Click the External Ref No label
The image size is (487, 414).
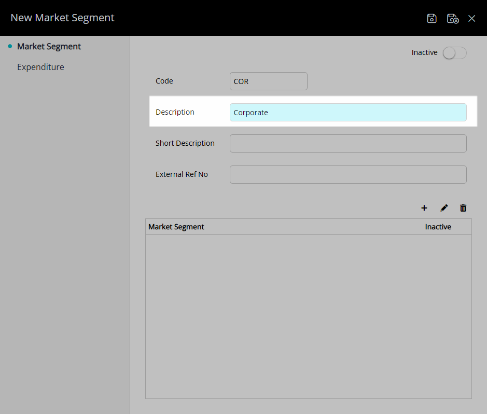[x=182, y=174]
